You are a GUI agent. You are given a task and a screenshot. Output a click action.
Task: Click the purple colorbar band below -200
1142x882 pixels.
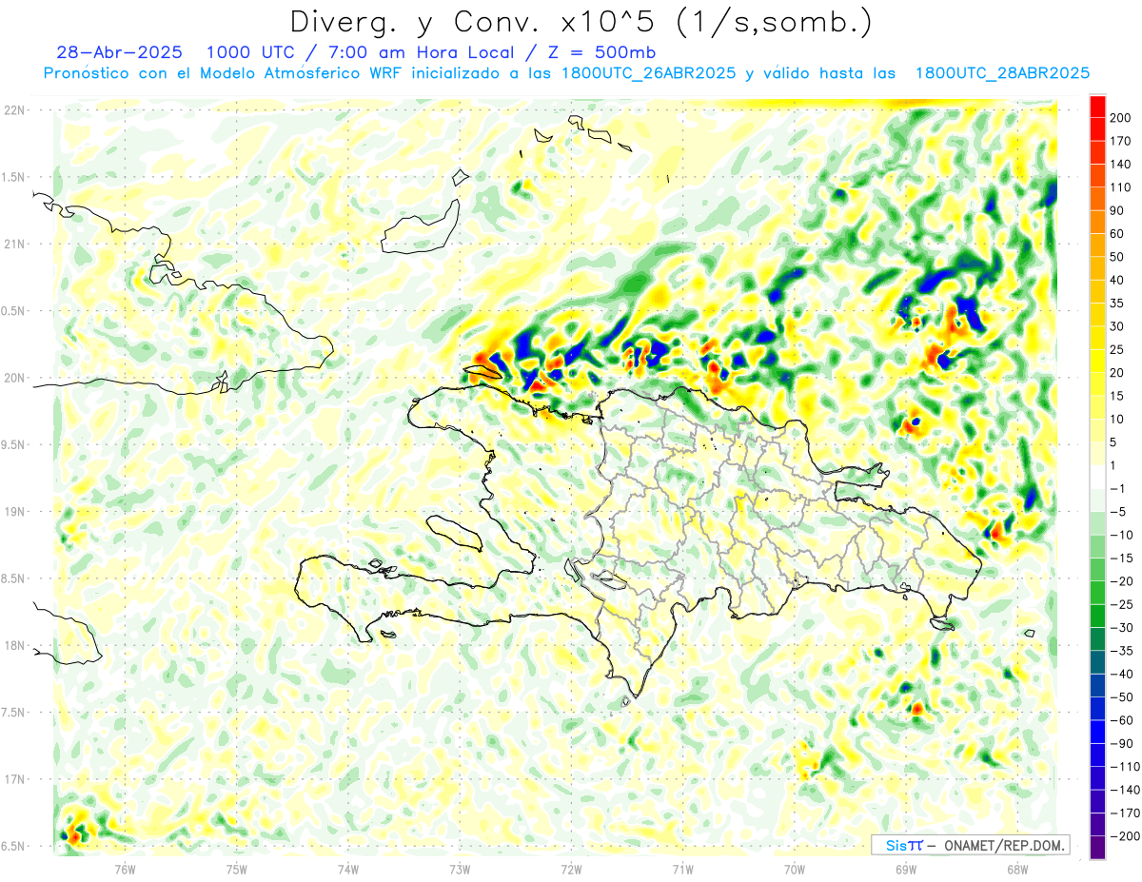point(1098,847)
